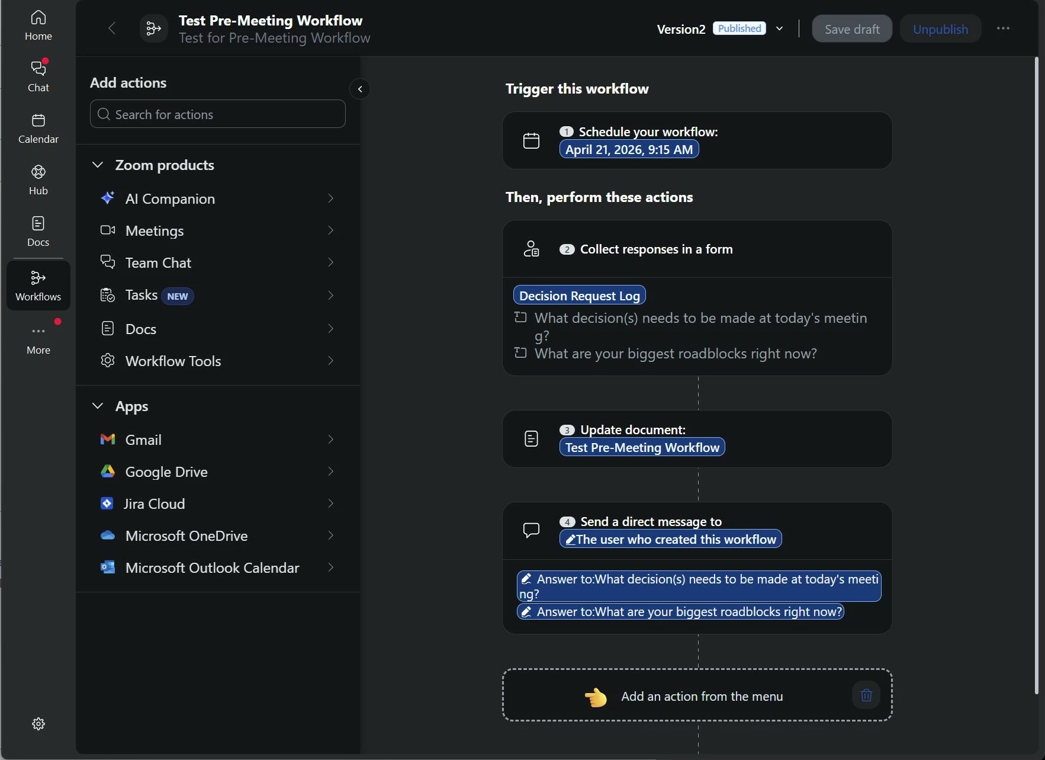The height and width of the screenshot is (760, 1045).
Task: Expand the Gmail app actions
Action: (x=330, y=440)
